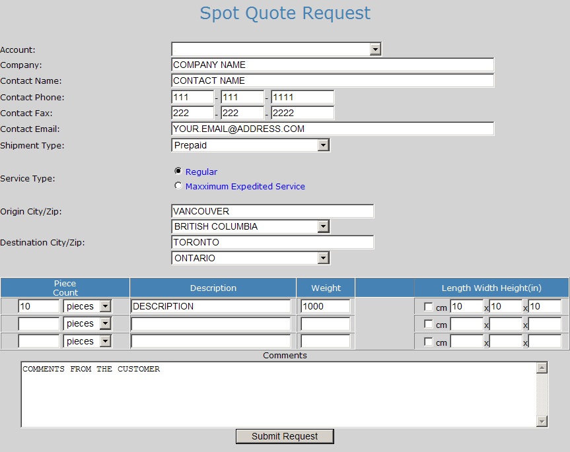
Task: Click the comments scrollbar down arrow
Action: pos(542,421)
